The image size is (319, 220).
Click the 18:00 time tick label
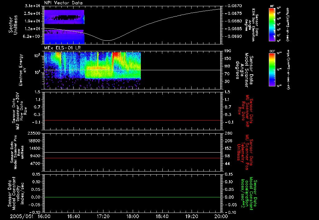[133, 216]
